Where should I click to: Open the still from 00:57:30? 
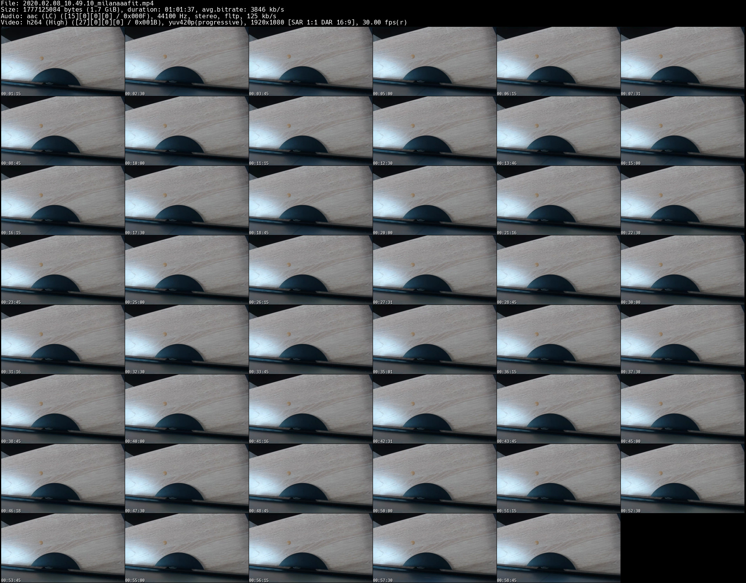[x=434, y=548]
